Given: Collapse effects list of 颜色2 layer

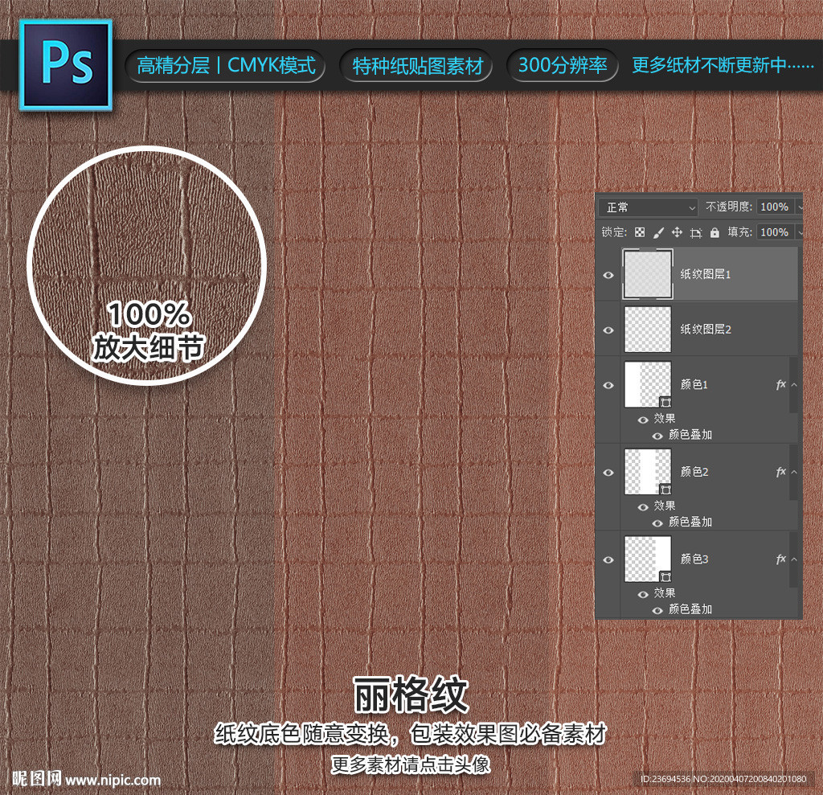Looking at the screenshot, I should tap(794, 472).
